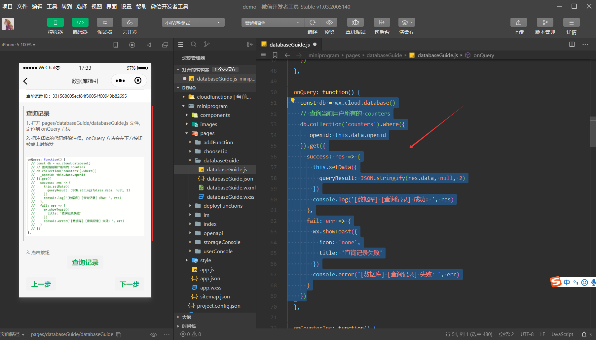Viewport: 596px width, 340px height.
Task: Open the normal compile mode dropdown
Action: point(272,22)
